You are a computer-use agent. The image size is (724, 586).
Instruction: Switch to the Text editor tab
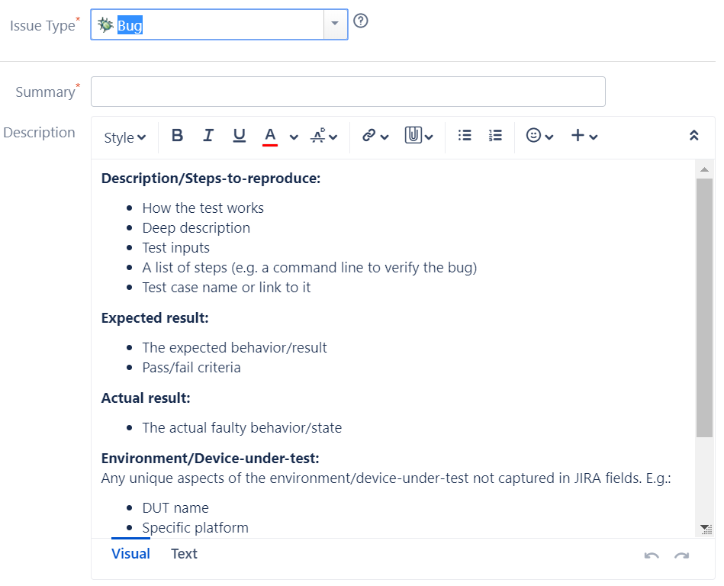tap(184, 553)
